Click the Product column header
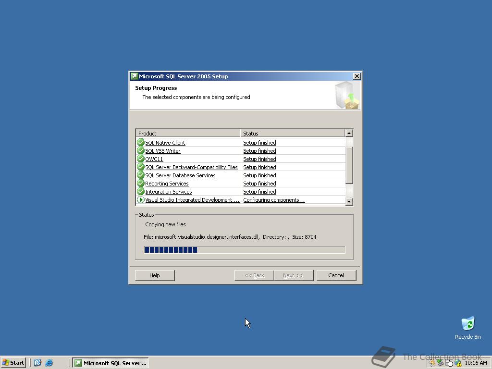Image resolution: width=492 pixels, height=369 pixels. [x=188, y=133]
